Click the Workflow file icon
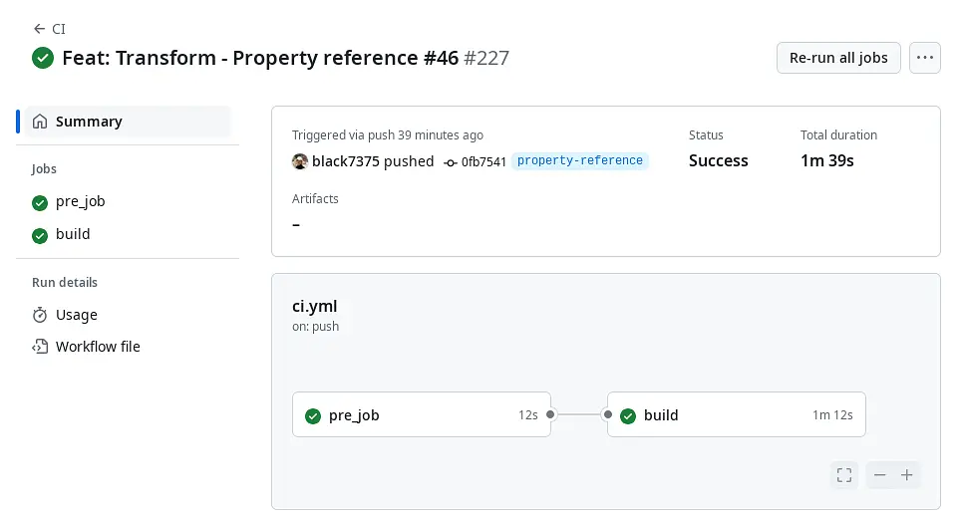Screen dimensions: 957x516 (x=40, y=347)
